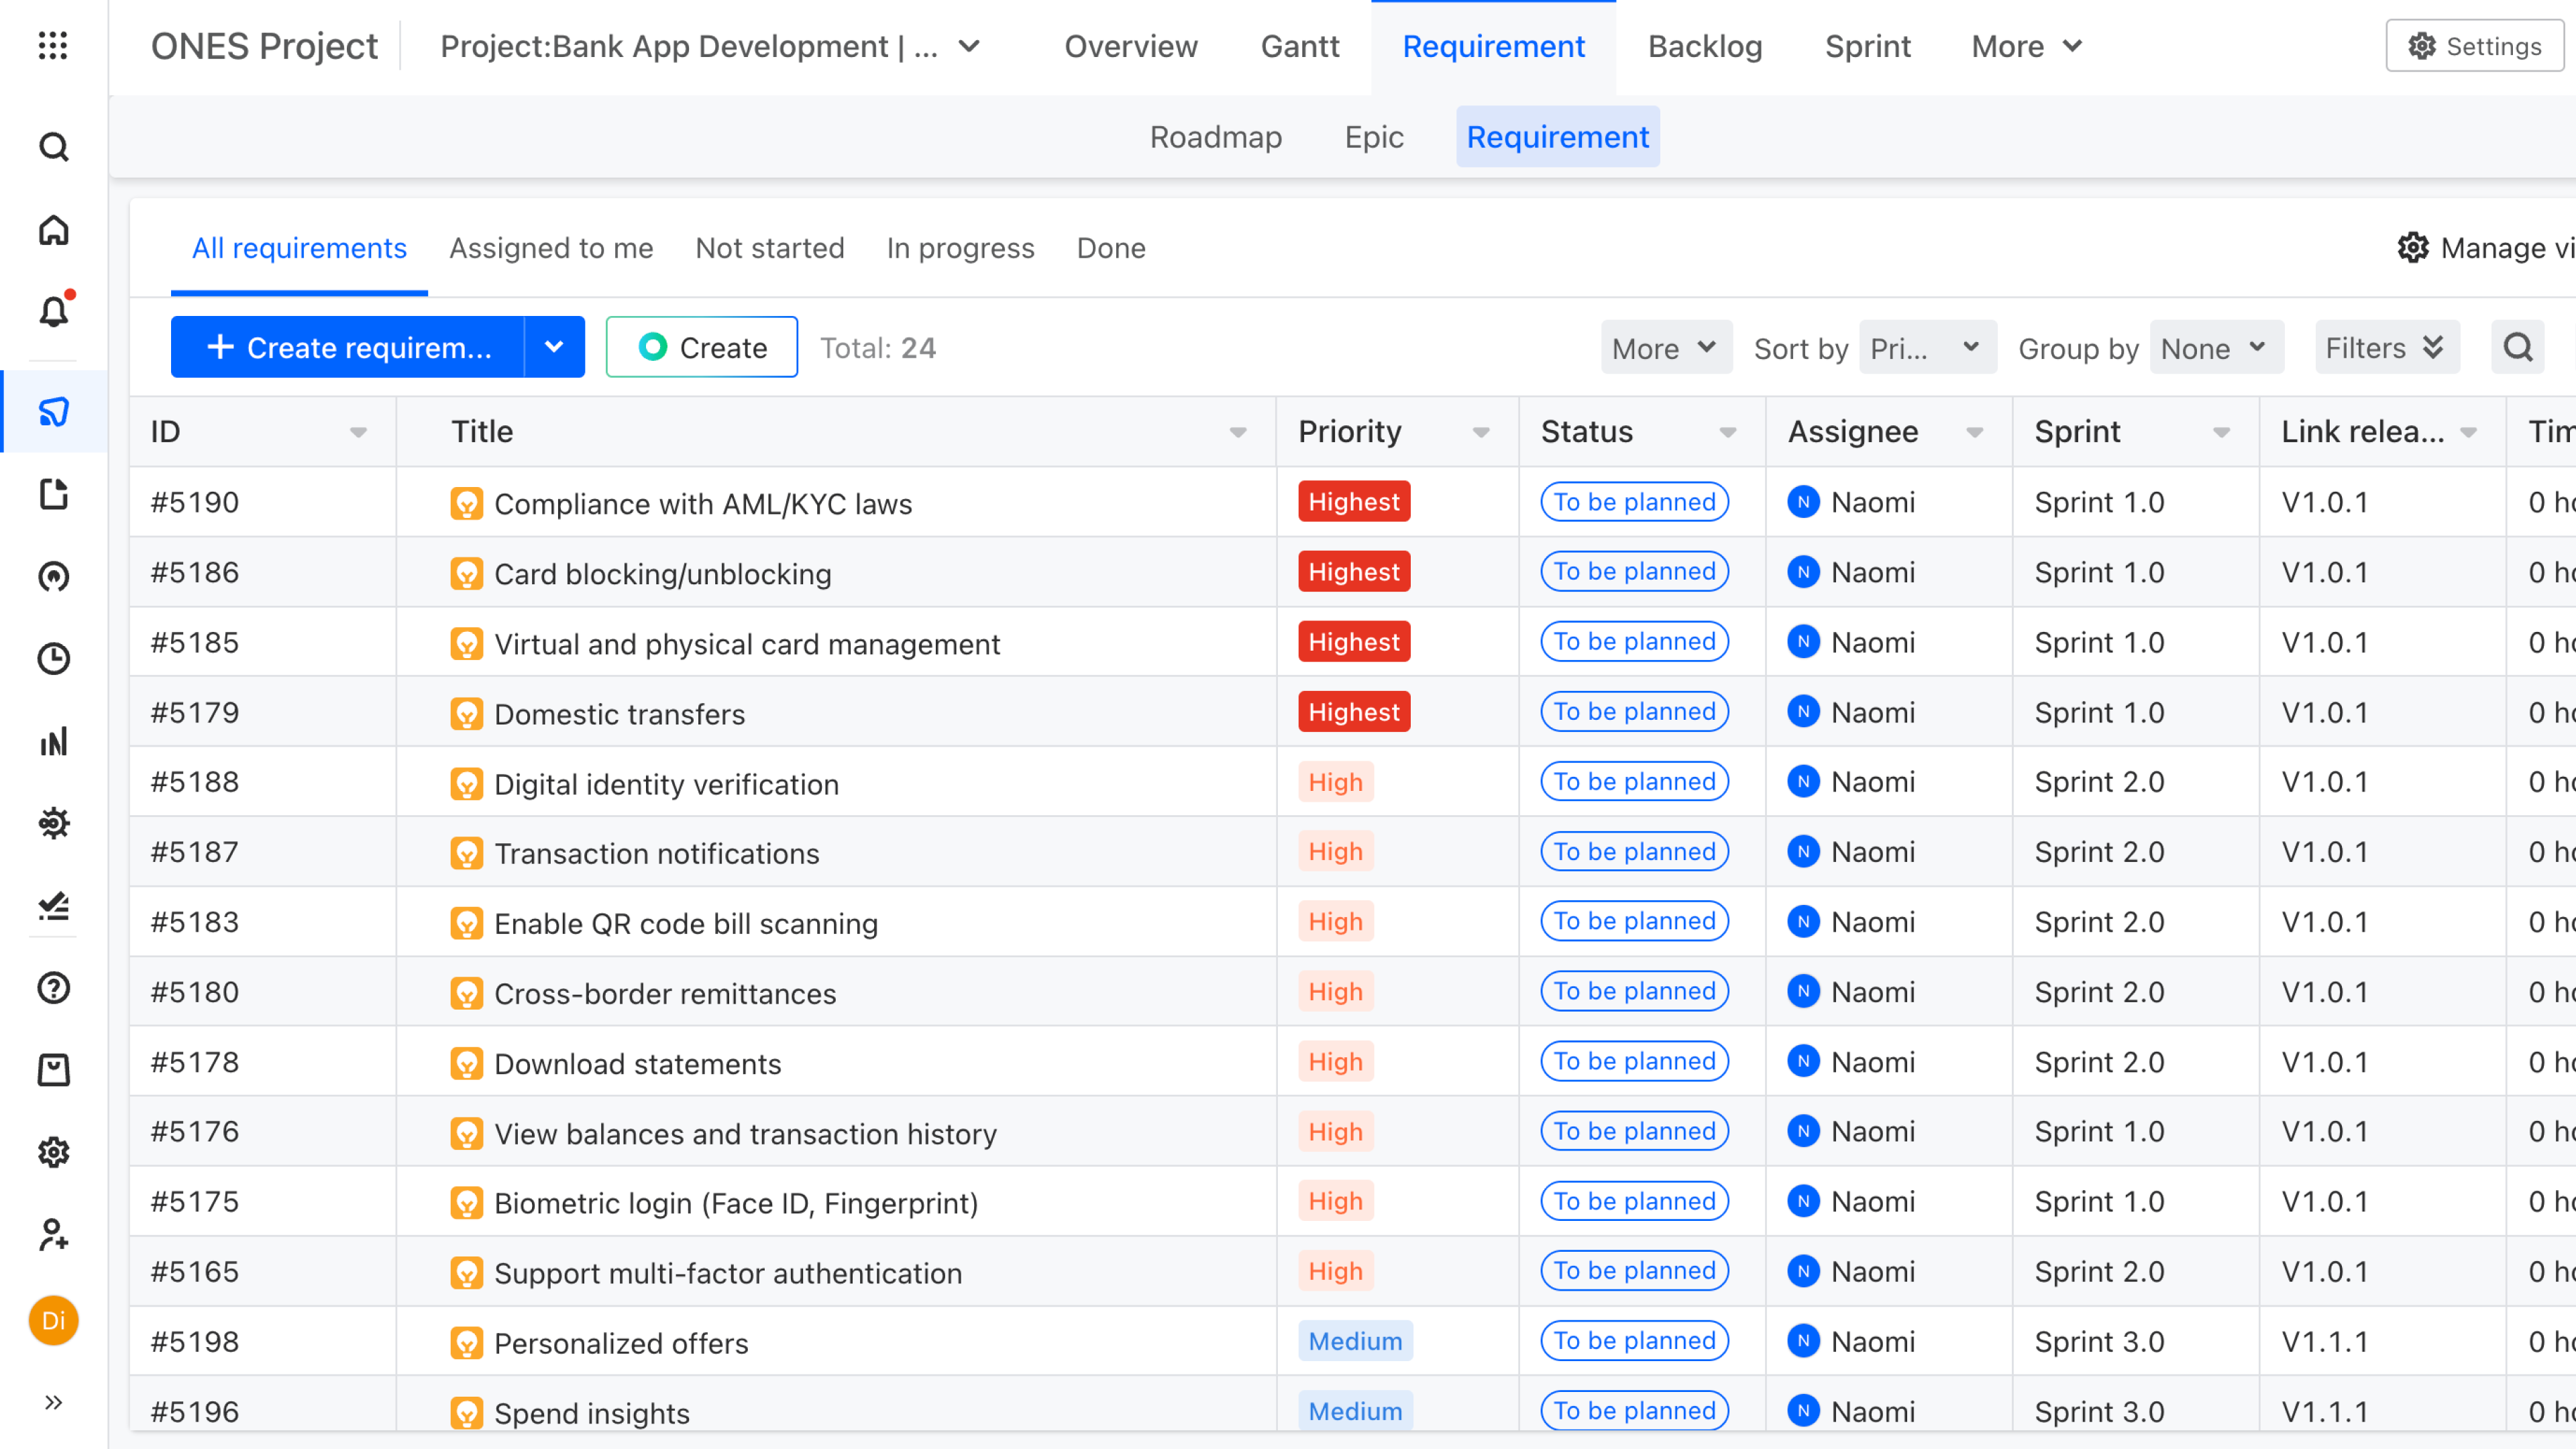Screen dimensions: 2576x1449
Task: Click the Create button with green circle
Action: click(701, 347)
